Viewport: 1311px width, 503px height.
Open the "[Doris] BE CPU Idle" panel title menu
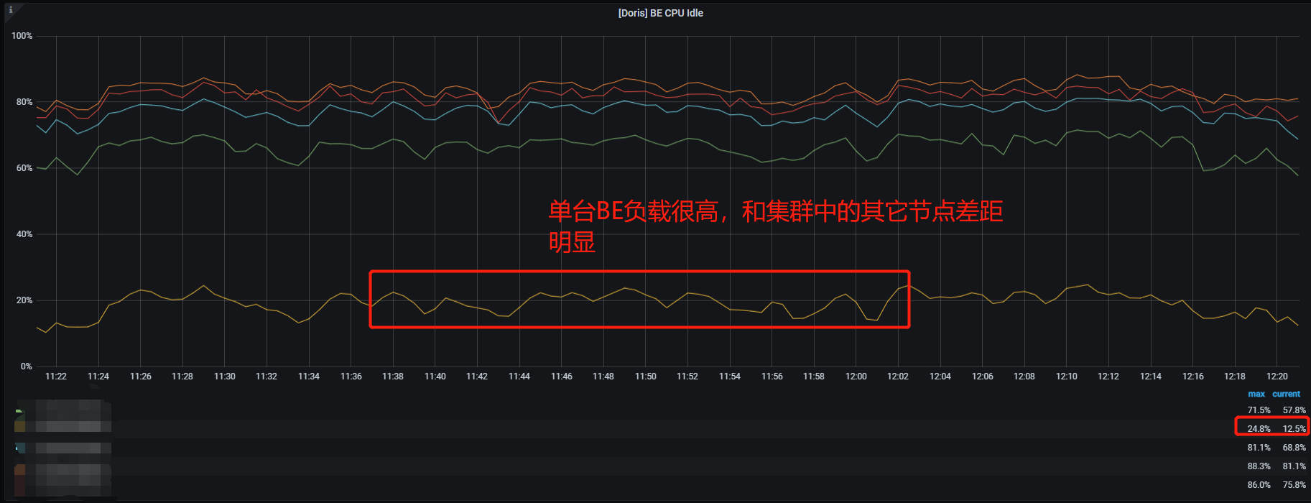click(660, 13)
